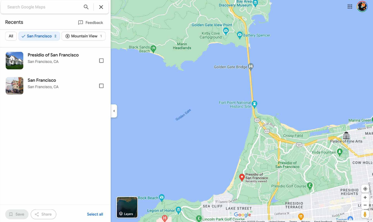
Task: Click the Select all link
Action: click(95, 214)
